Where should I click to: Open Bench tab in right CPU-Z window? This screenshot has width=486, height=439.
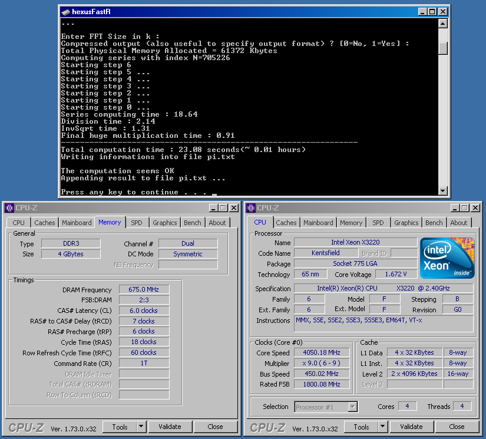(434, 223)
